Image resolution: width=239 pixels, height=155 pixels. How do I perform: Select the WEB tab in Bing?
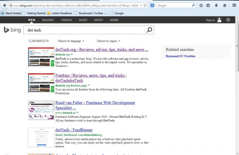[x=32, y=20]
